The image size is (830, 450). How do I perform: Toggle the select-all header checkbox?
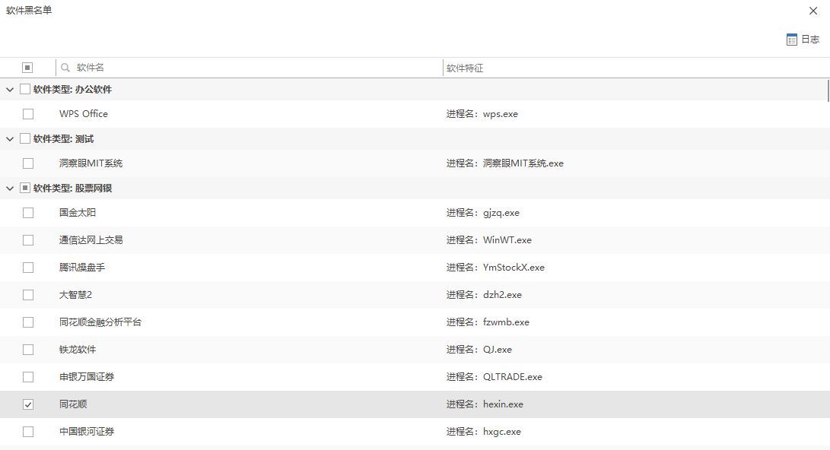(27, 68)
